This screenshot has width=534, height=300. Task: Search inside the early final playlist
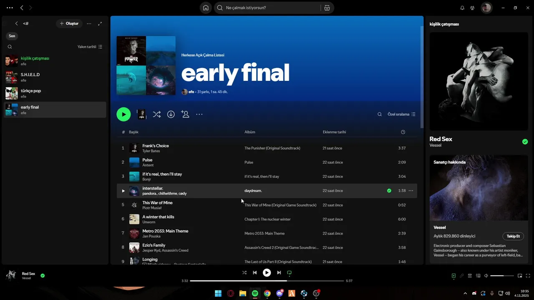click(x=380, y=114)
